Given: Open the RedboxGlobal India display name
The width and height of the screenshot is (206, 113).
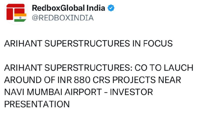Looking at the screenshot, I should pos(68,8).
